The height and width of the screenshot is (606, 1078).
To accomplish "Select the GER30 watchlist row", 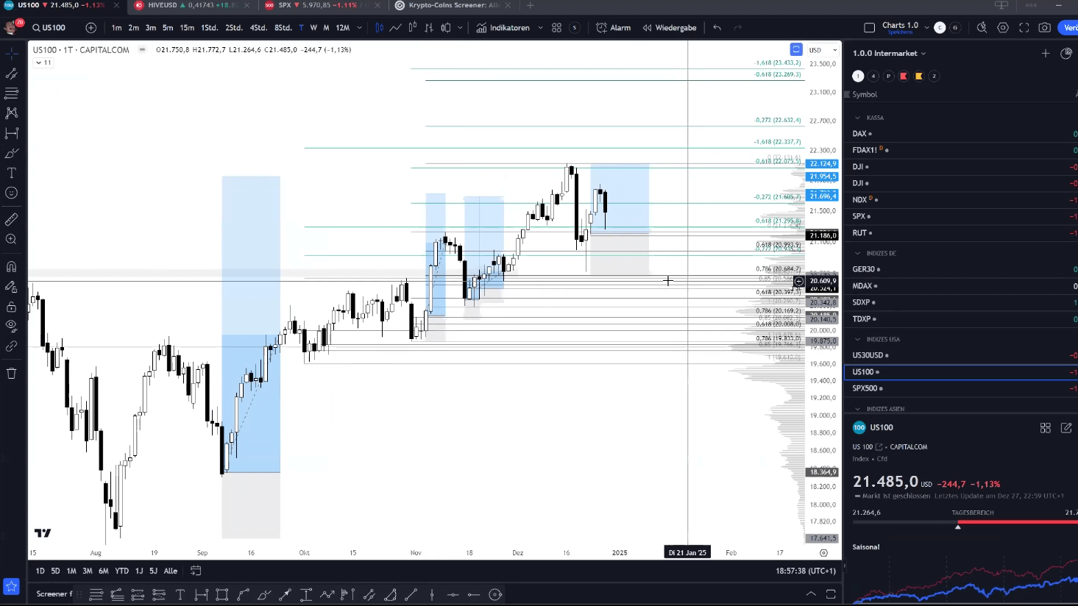I will (x=960, y=269).
